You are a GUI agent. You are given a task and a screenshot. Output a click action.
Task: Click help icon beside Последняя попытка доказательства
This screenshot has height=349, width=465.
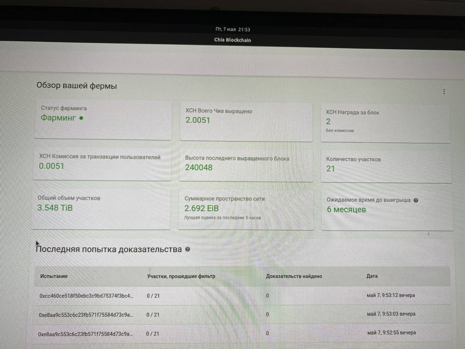tap(187, 249)
